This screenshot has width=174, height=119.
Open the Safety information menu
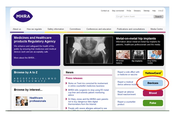[x=56, y=29]
